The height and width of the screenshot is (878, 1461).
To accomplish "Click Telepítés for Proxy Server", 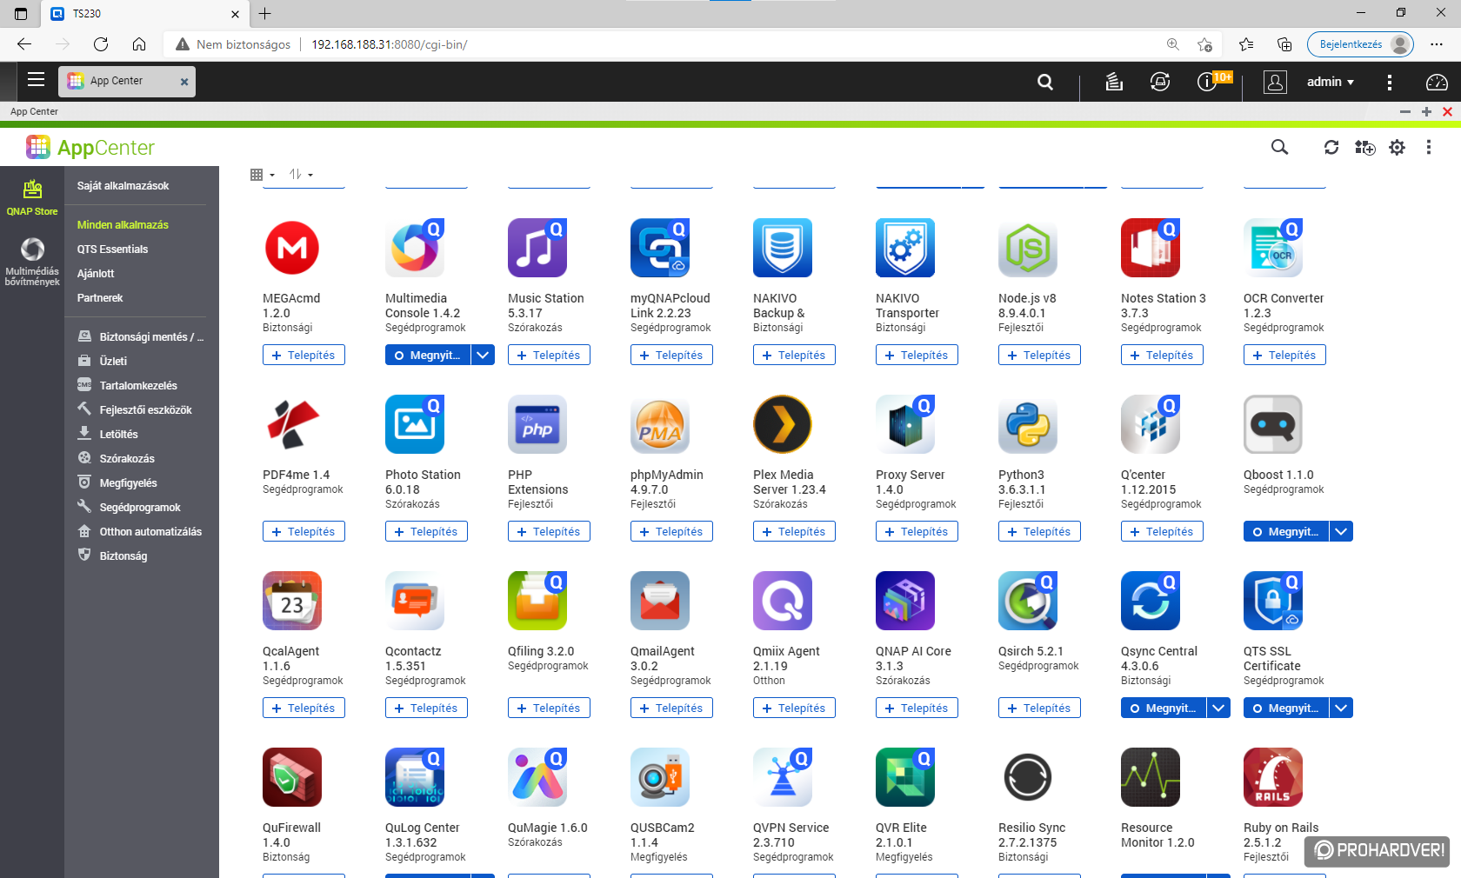I will [917, 531].
